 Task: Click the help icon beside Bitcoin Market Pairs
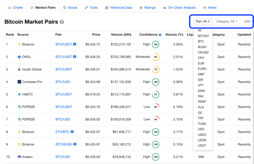point(62,22)
